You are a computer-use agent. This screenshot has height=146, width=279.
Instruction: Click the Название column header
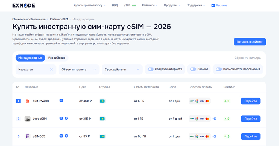31,87
